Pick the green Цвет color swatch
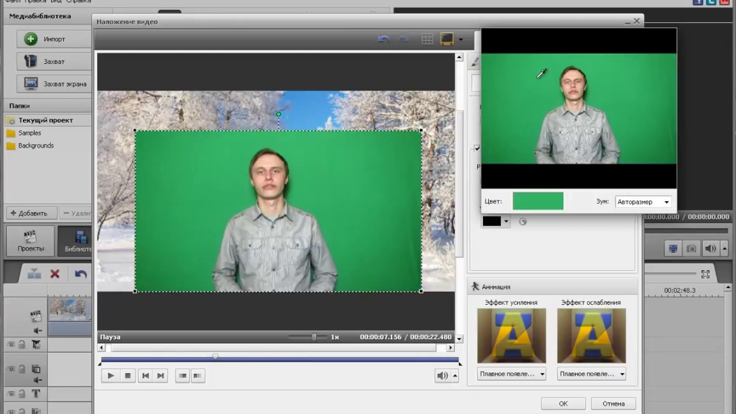Image resolution: width=736 pixels, height=414 pixels. click(x=538, y=201)
